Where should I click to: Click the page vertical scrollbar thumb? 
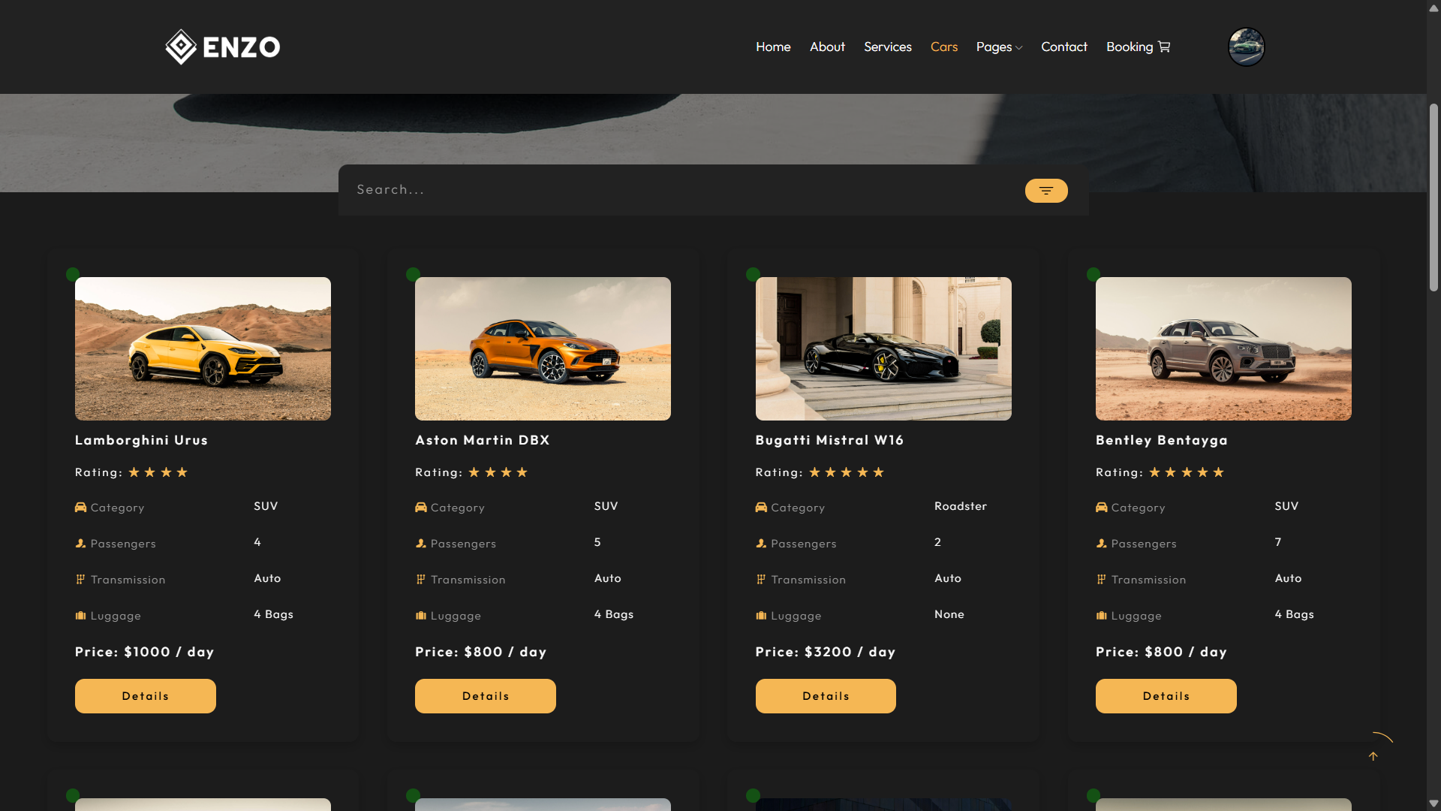[x=1433, y=197]
